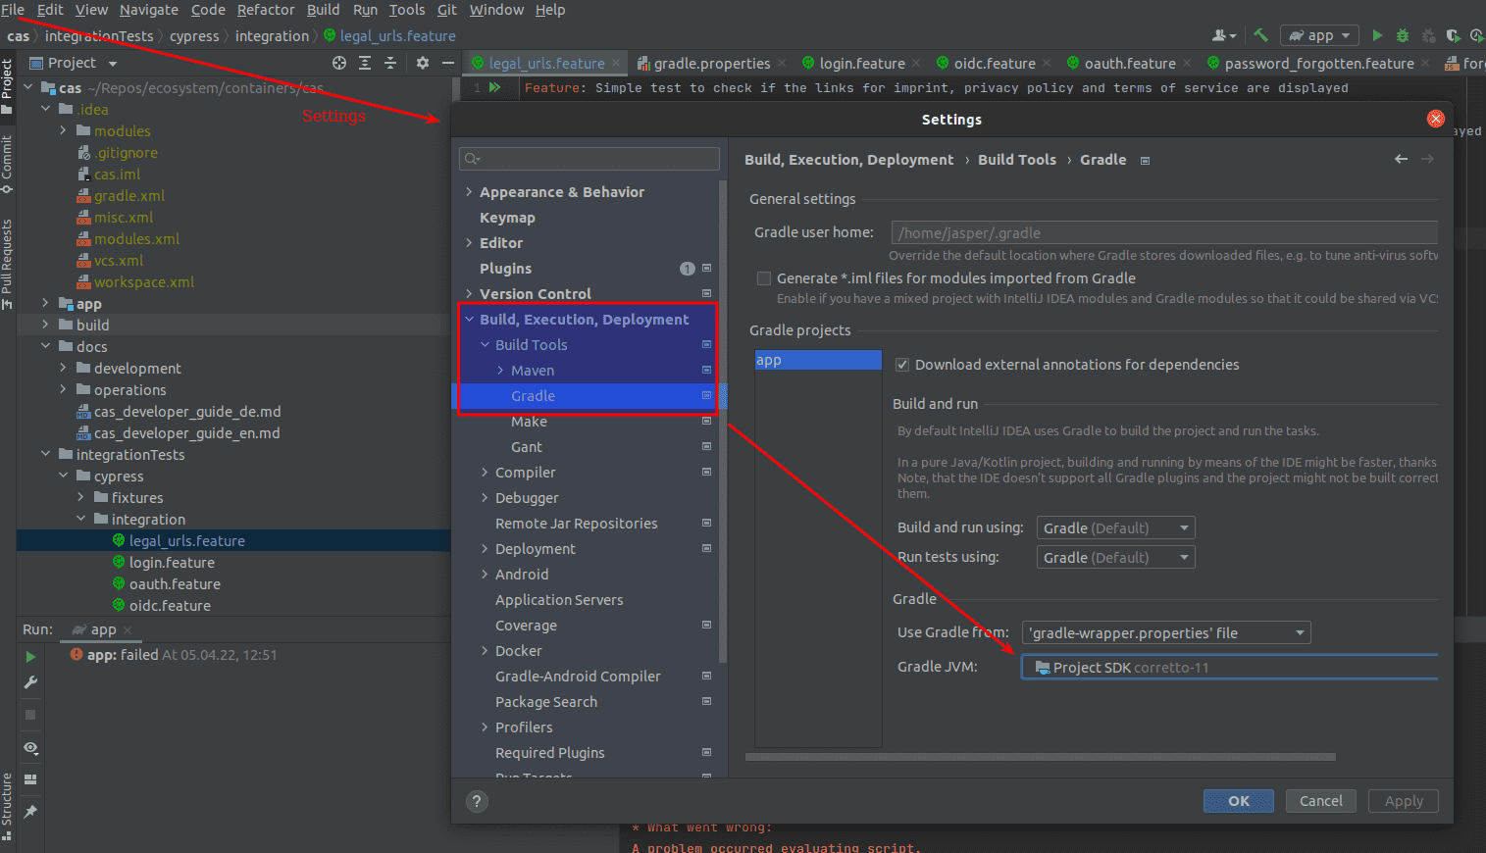Image resolution: width=1486 pixels, height=853 pixels.
Task: Click the OK button
Action: [1238, 801]
